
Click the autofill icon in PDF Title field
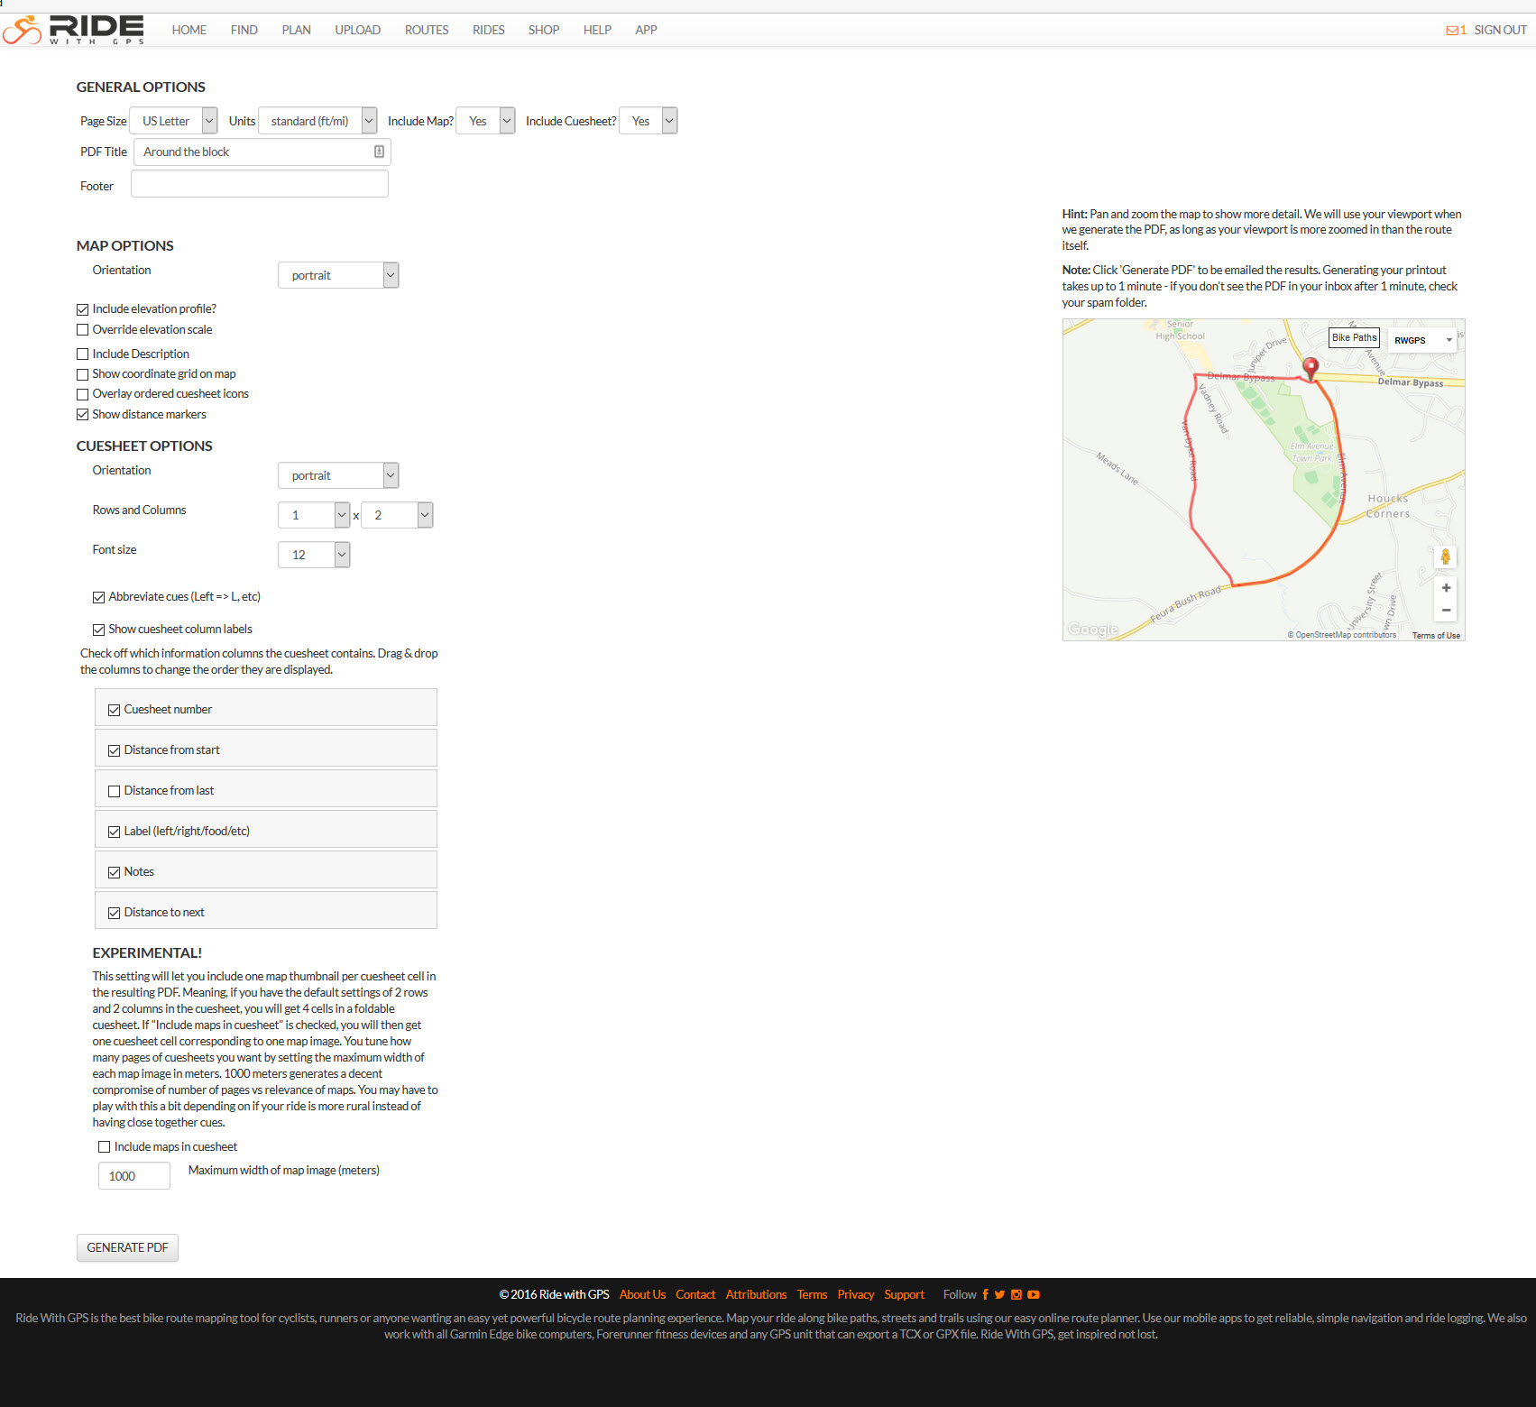pyautogui.click(x=379, y=152)
